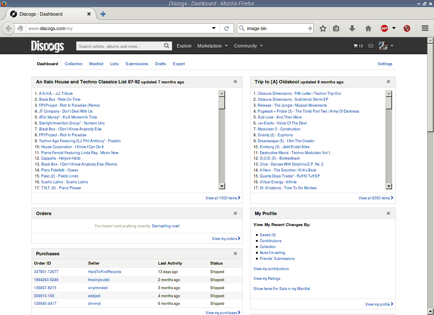Viewport: 434px width, 315px height.
Task: Open the bookmarks list icon
Action: point(336,28)
